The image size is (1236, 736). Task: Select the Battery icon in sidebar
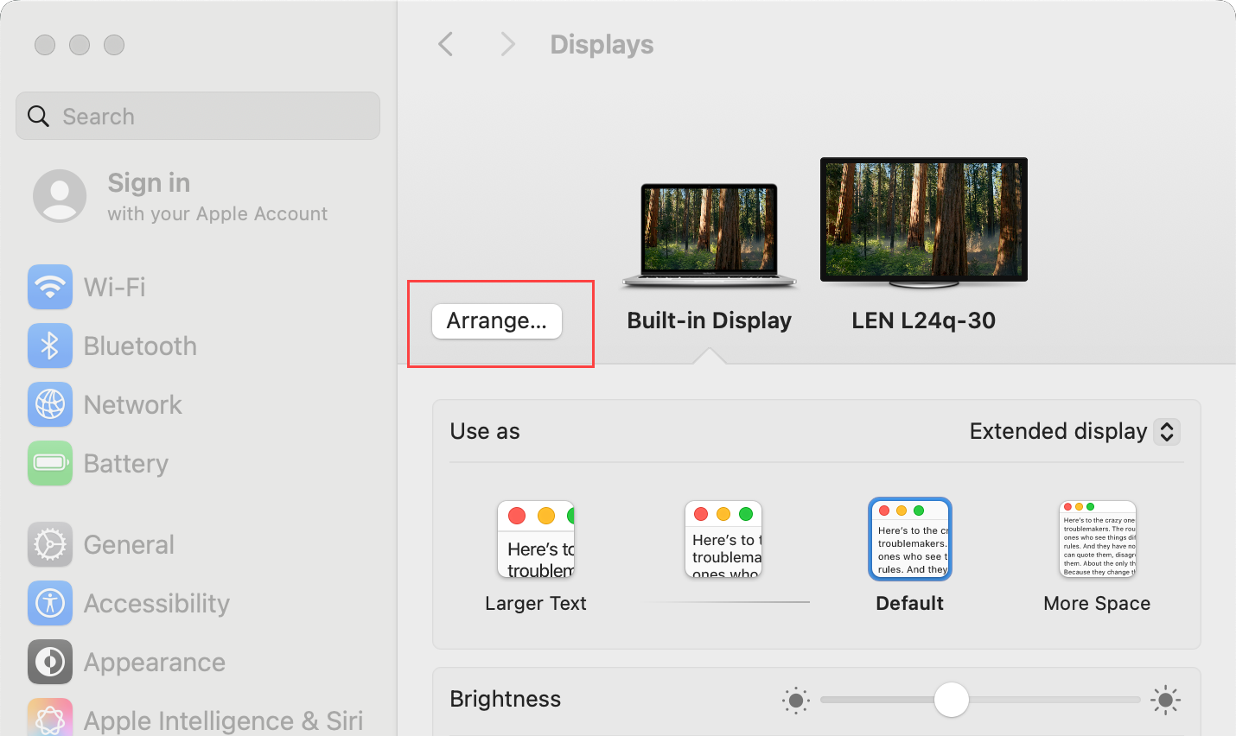(x=50, y=463)
